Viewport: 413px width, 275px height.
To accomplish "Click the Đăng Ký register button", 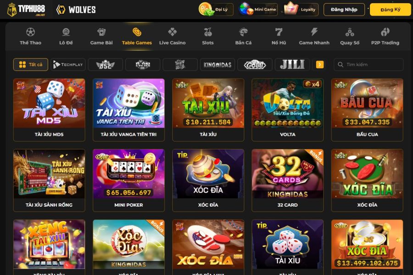I will (391, 10).
